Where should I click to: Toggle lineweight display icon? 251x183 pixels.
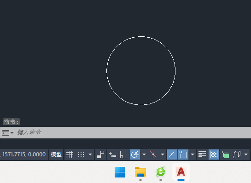pyautogui.click(x=202, y=154)
